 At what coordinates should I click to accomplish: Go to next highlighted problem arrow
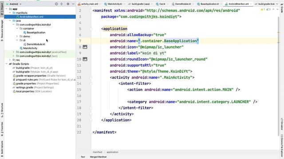277,9
